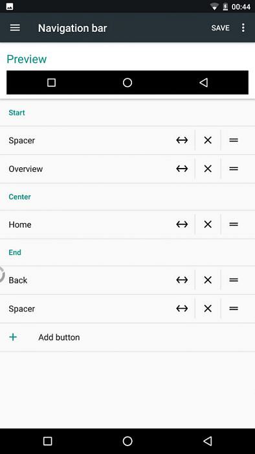
Task: Click reorder handle on last Spacer row
Action: [234, 309]
